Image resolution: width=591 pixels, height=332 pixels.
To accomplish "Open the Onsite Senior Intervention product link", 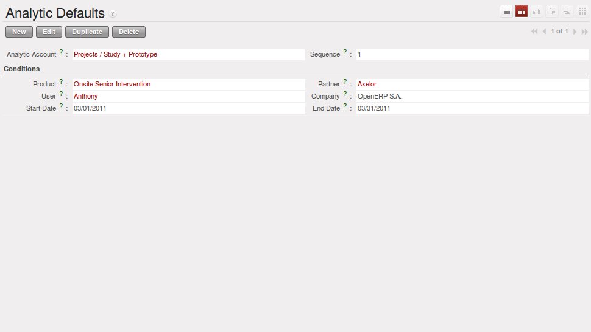I will click(112, 85).
